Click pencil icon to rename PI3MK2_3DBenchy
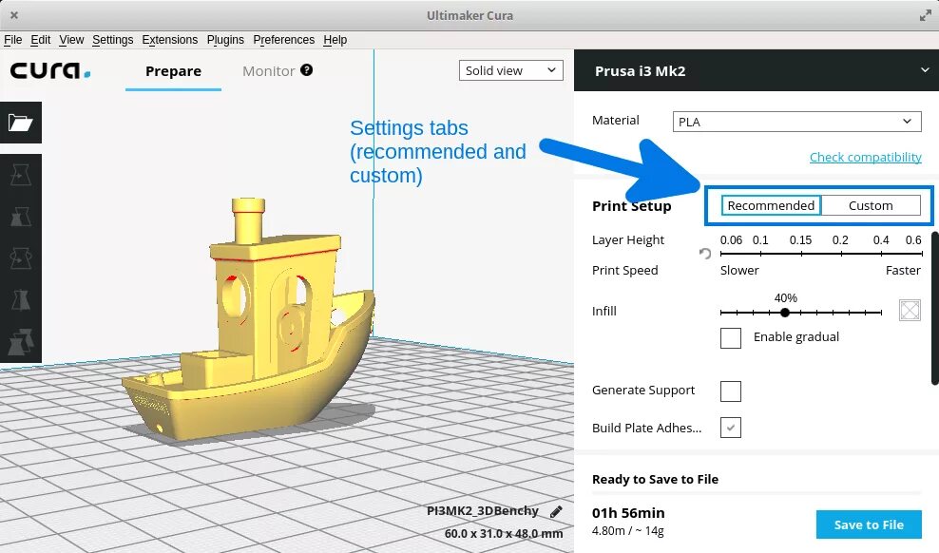This screenshot has width=939, height=553. pos(556,511)
